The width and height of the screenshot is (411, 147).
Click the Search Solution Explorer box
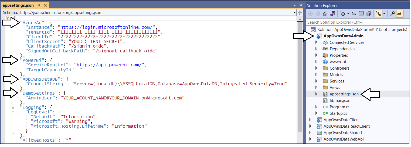(x=358, y=22)
